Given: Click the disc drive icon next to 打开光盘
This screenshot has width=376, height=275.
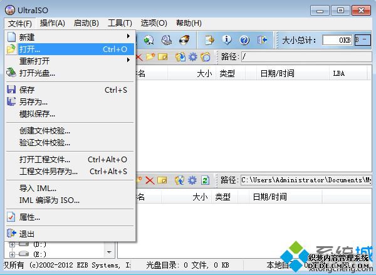Looking at the screenshot, I should point(11,73).
